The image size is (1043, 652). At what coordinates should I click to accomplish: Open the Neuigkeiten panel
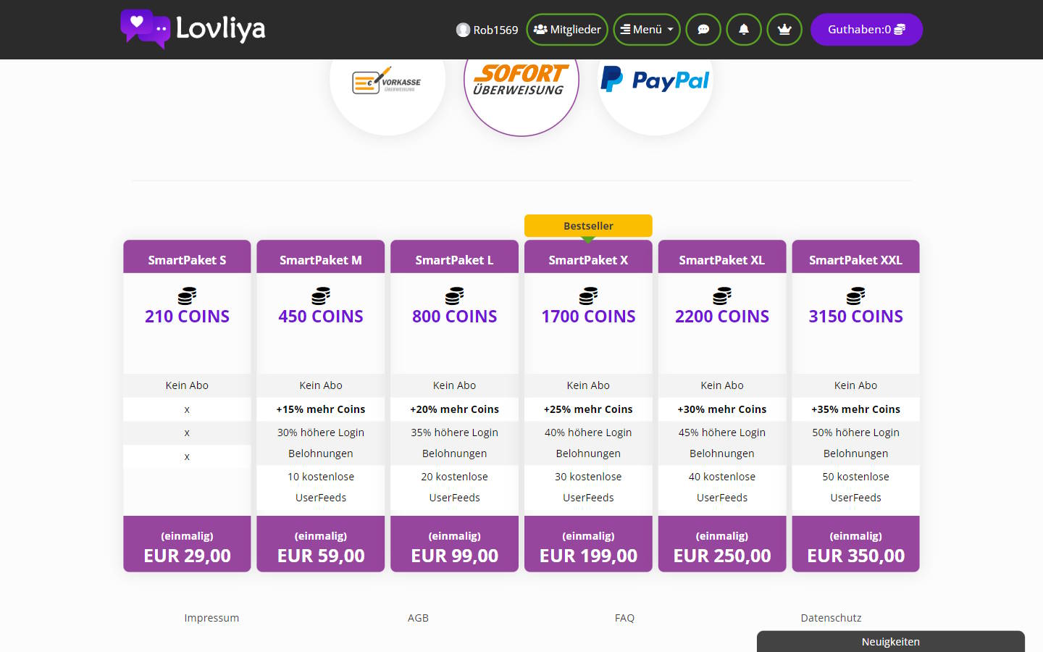[x=889, y=642]
